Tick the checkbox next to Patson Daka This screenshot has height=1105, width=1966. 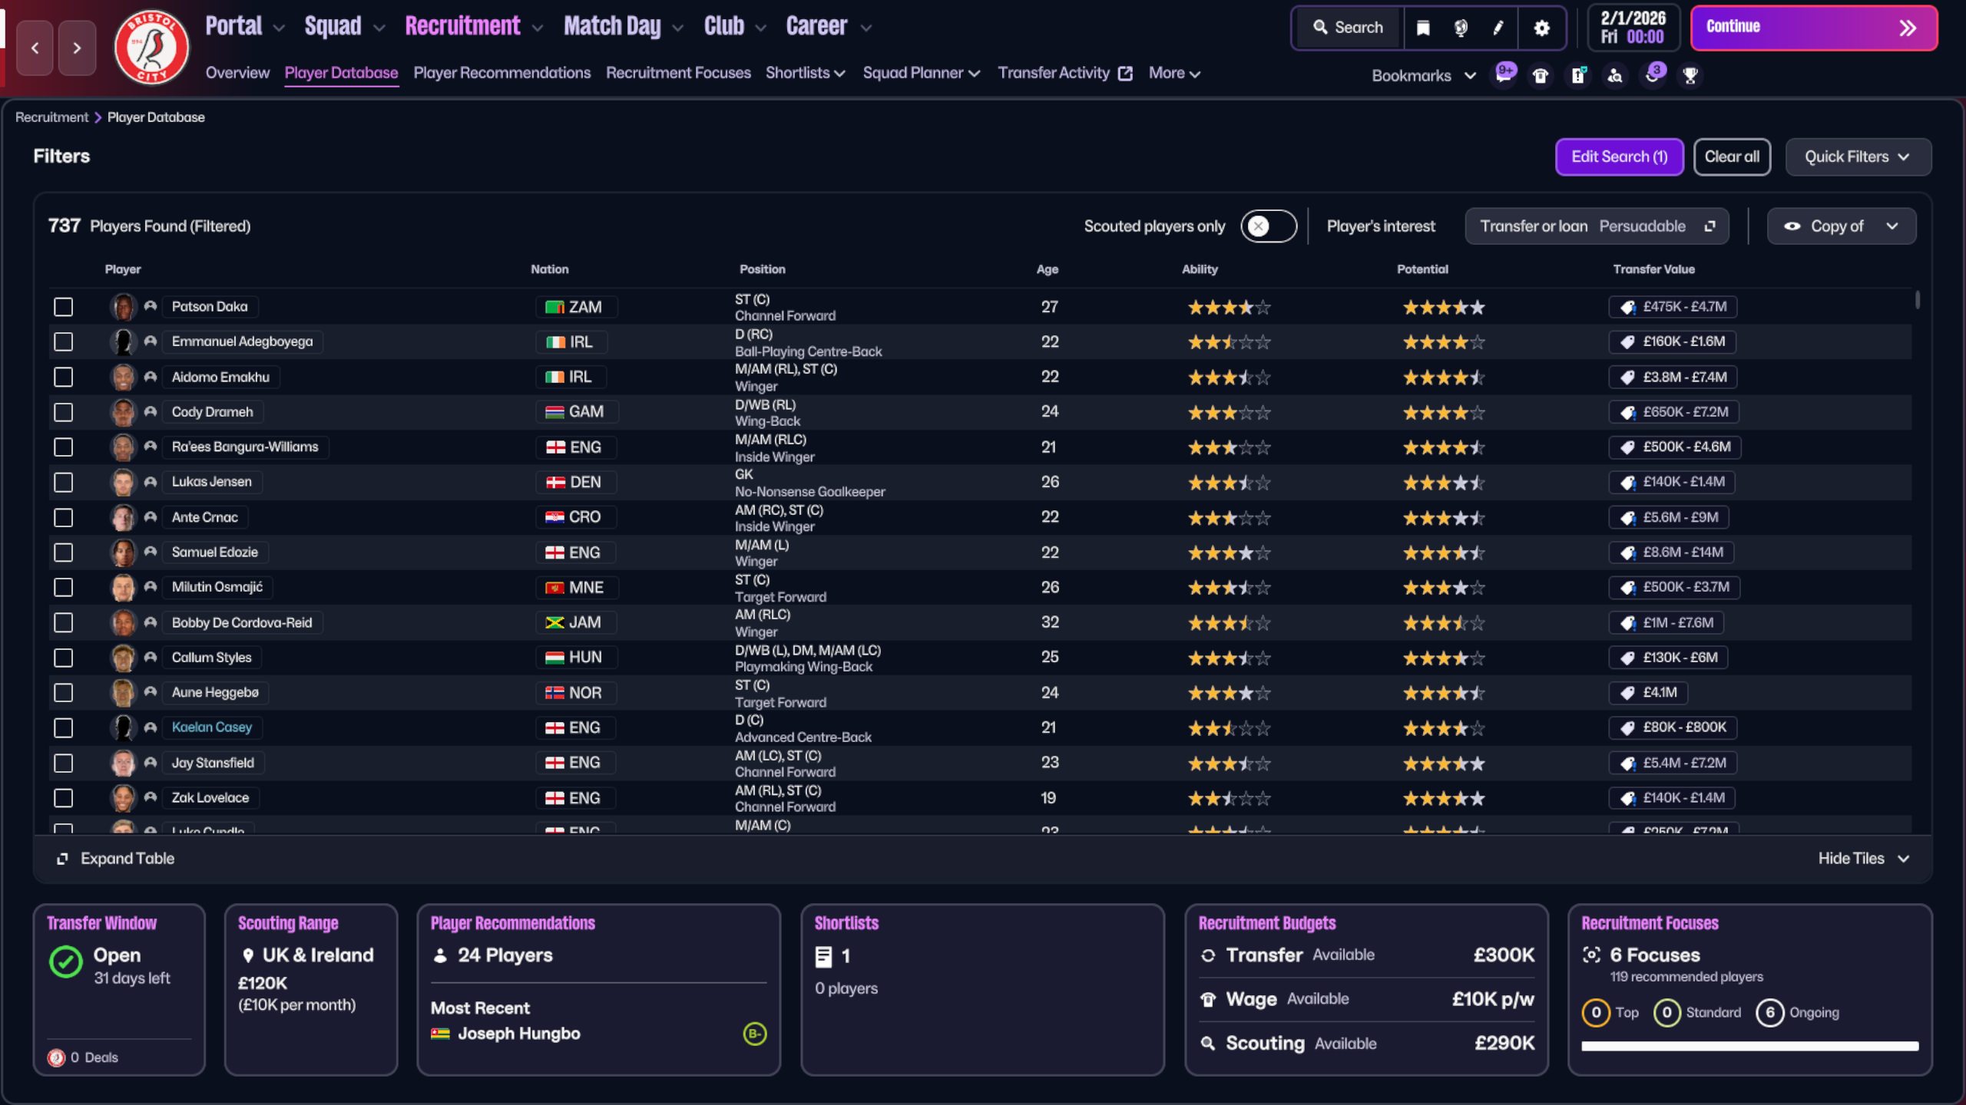(63, 306)
